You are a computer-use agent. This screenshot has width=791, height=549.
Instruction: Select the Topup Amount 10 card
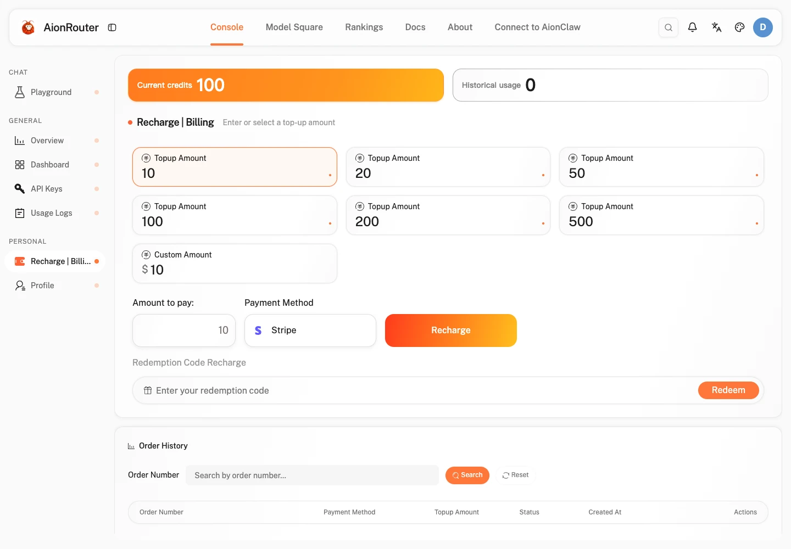(x=235, y=167)
